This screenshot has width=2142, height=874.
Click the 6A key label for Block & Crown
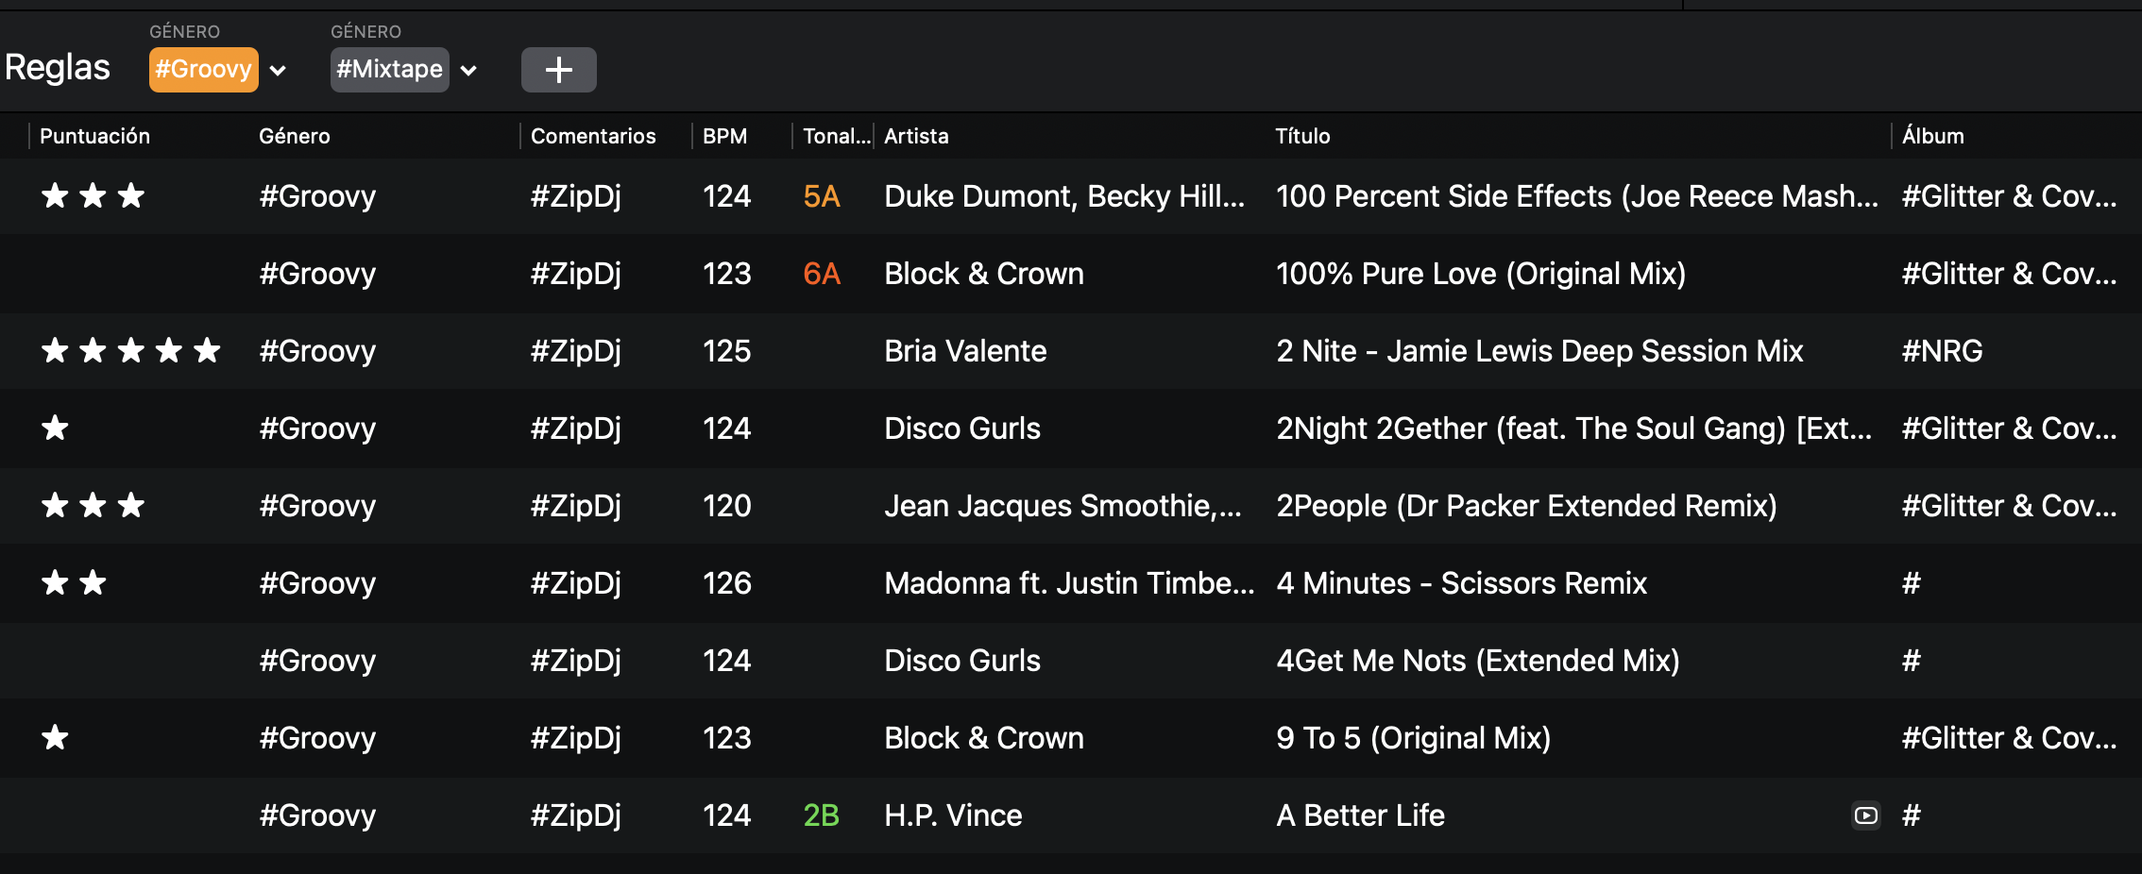(x=820, y=273)
